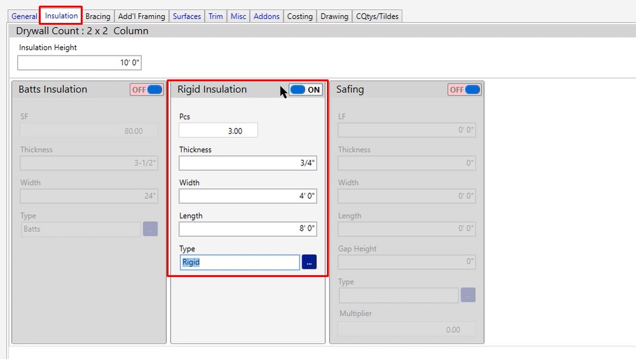Switch off the Rigid Insulation toggle
This screenshot has height=359, width=636.
point(306,90)
